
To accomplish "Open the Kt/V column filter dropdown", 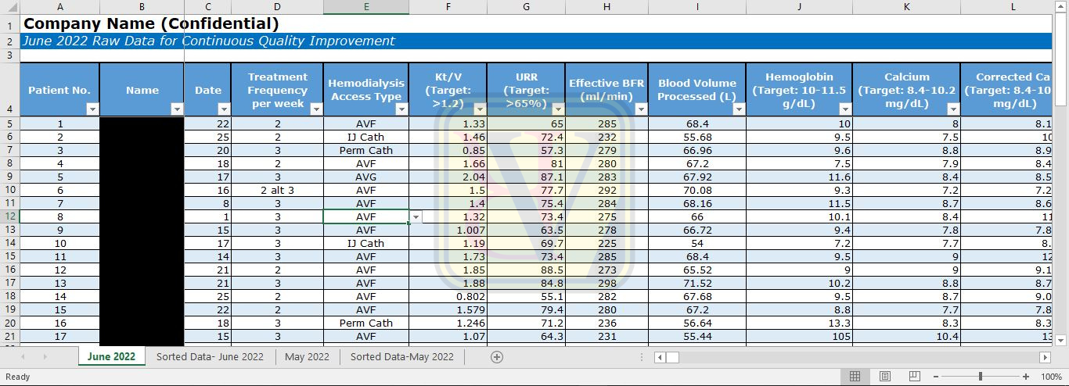I will point(480,109).
